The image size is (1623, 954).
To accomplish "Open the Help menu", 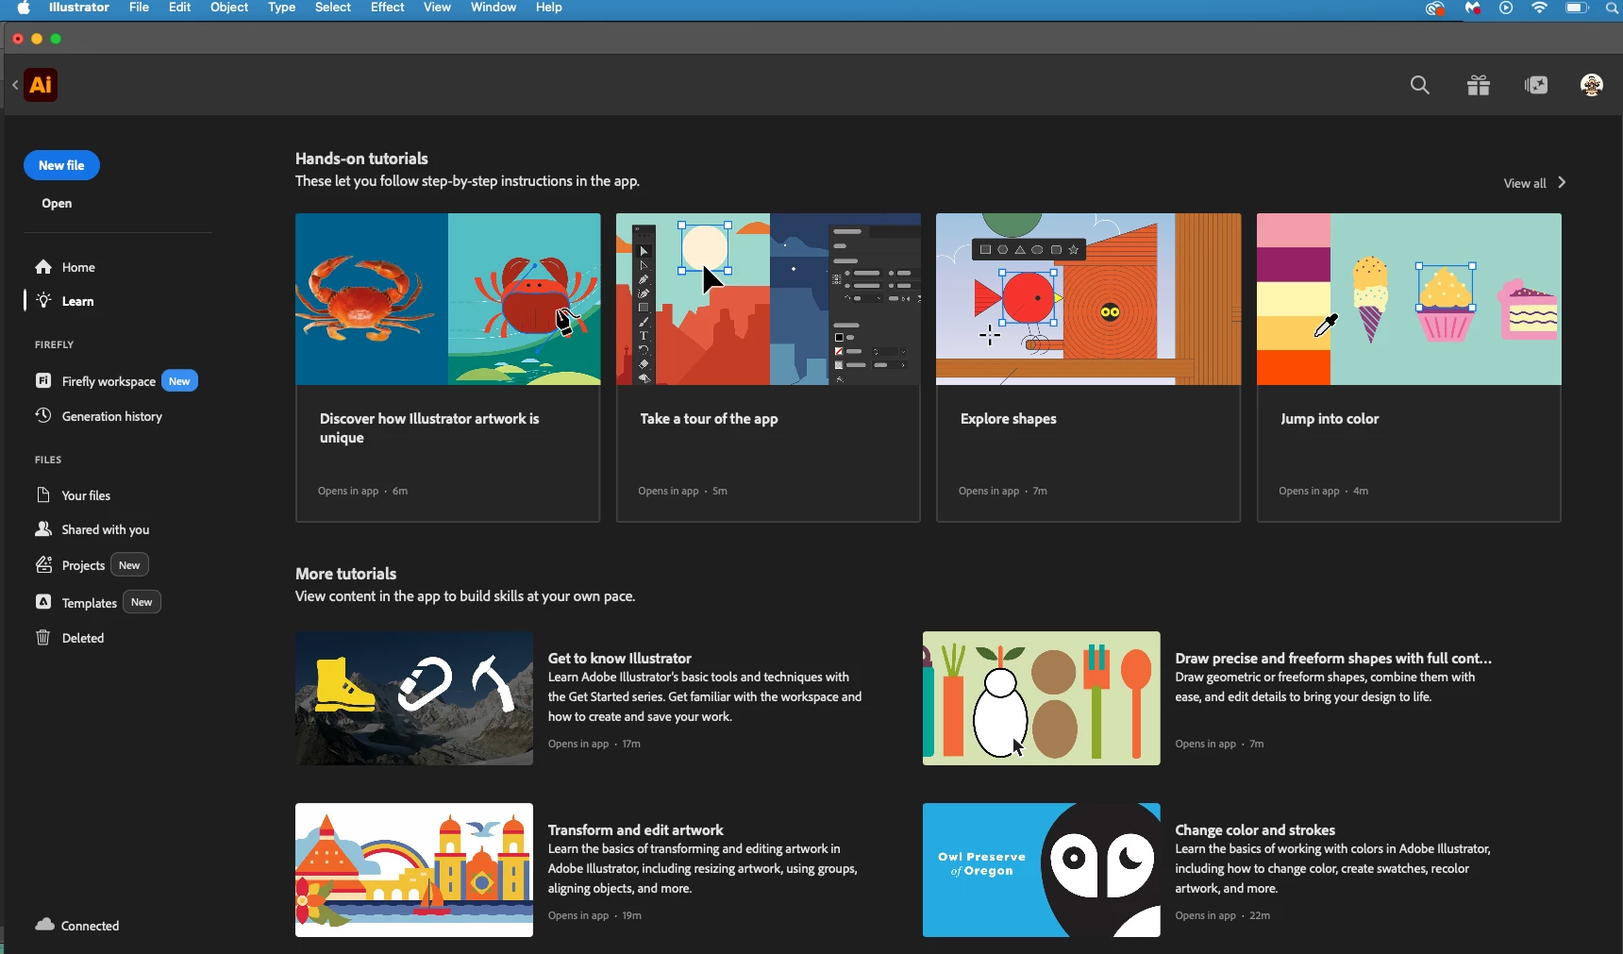I will pyautogui.click(x=549, y=8).
